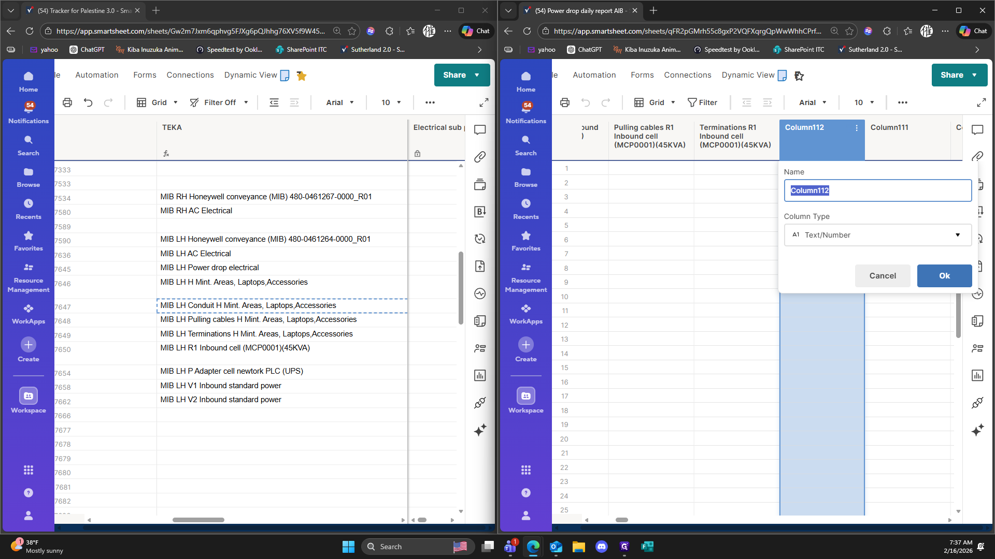The width and height of the screenshot is (995, 559).
Task: Open the Automation menu in left window
Action: (97, 75)
